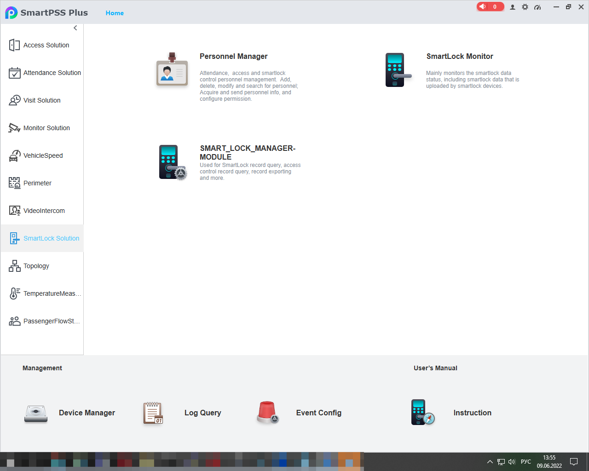Open the alarm notification counter

490,6
